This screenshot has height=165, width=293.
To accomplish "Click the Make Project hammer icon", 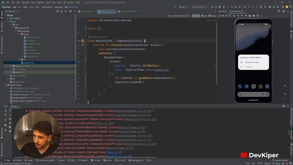I will click(174, 7).
